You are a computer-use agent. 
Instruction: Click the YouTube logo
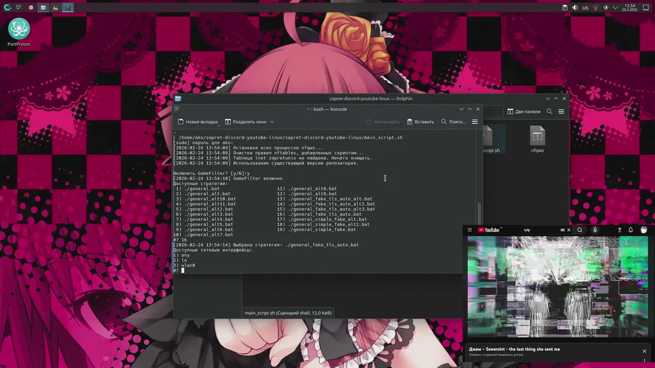pos(489,230)
